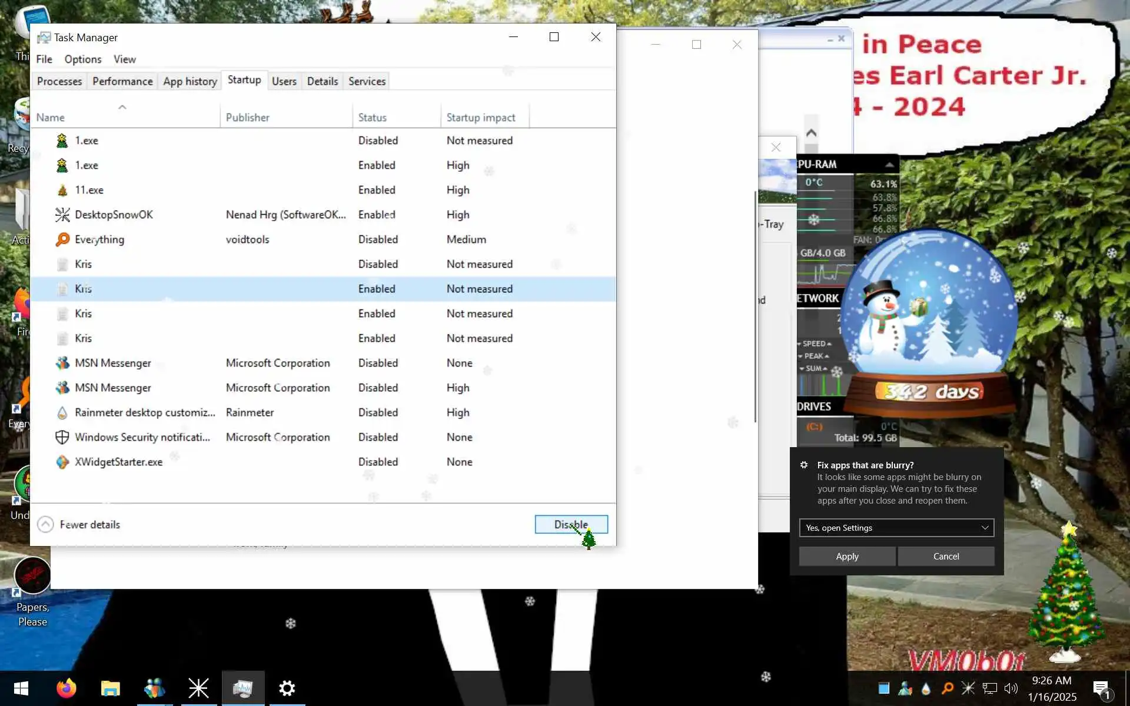Screen dimensions: 1130x706
Task: Click the Settings gear on taskbar
Action: 287,688
